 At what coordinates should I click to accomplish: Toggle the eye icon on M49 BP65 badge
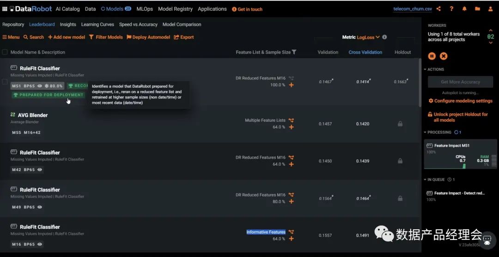coord(40,207)
